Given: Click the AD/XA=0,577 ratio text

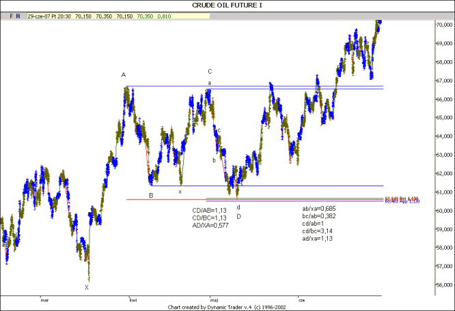Looking at the screenshot, I should pyautogui.click(x=210, y=226).
